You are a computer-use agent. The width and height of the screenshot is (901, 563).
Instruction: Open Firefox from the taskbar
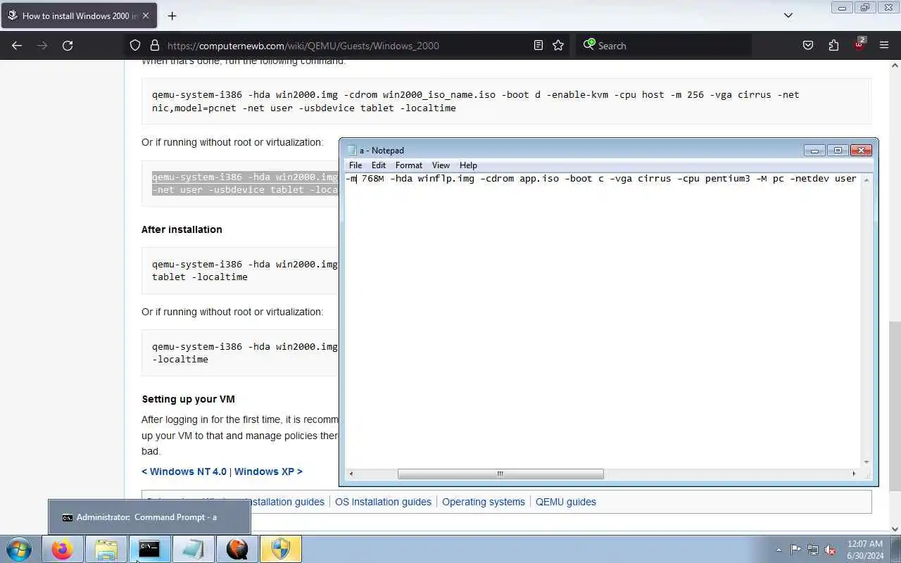click(x=62, y=549)
